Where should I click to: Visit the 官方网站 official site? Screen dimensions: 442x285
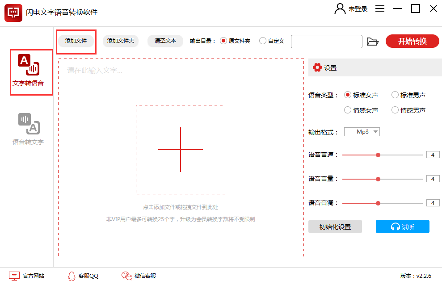point(14,276)
